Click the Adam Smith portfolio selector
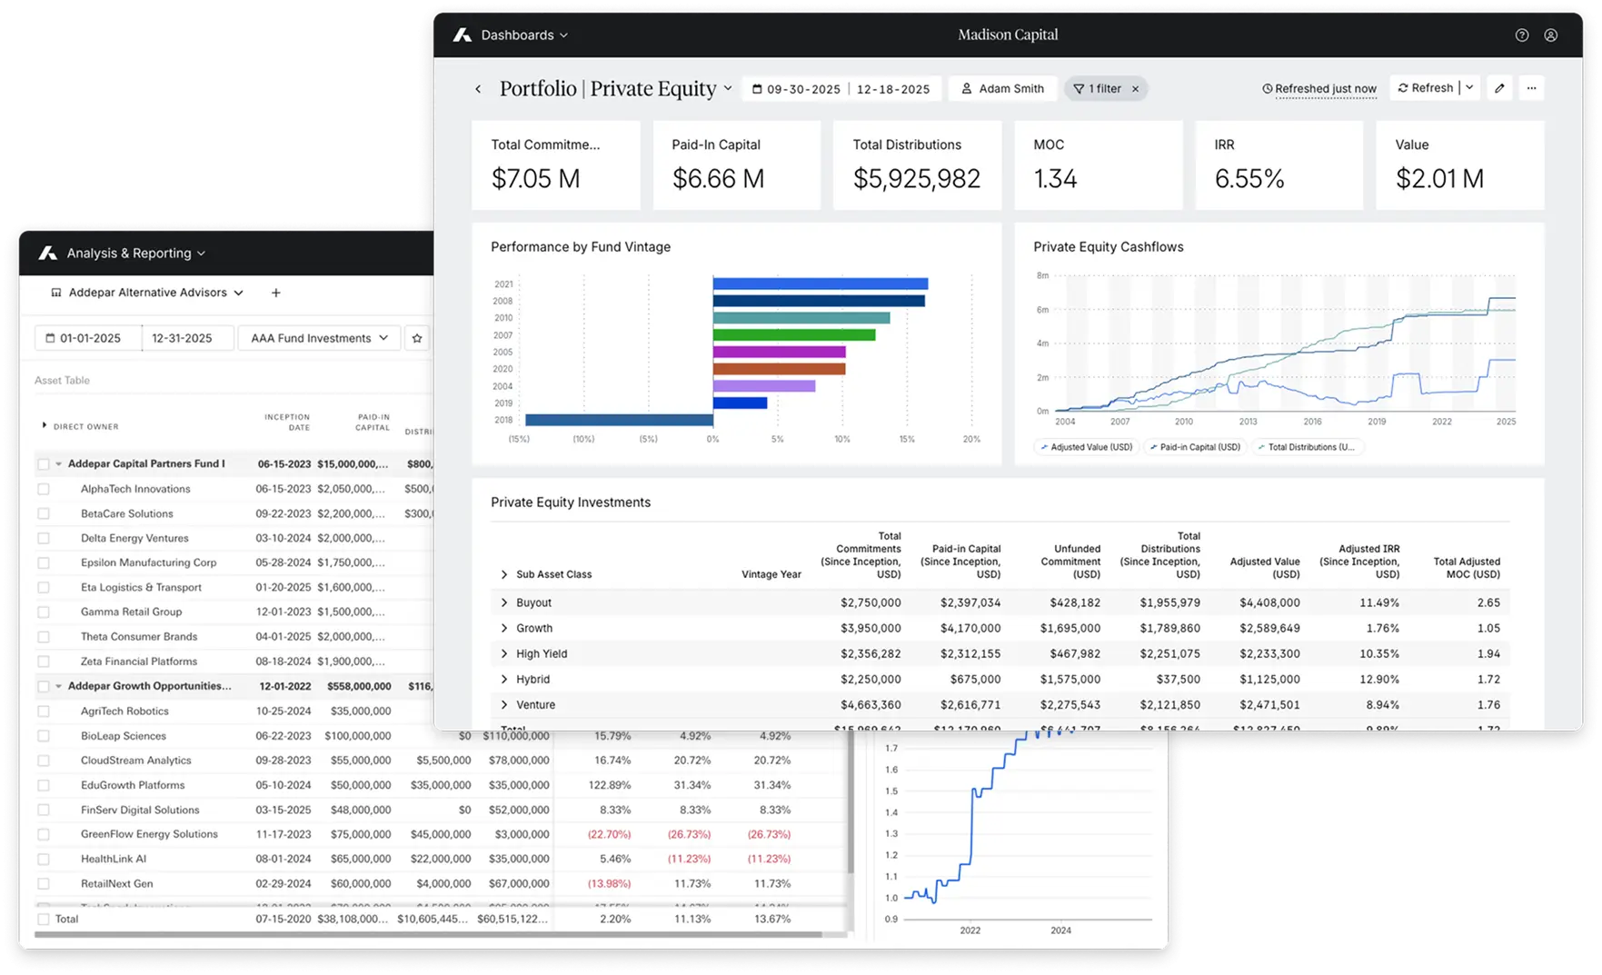Screen dimensions: 1602x975 (1003, 88)
